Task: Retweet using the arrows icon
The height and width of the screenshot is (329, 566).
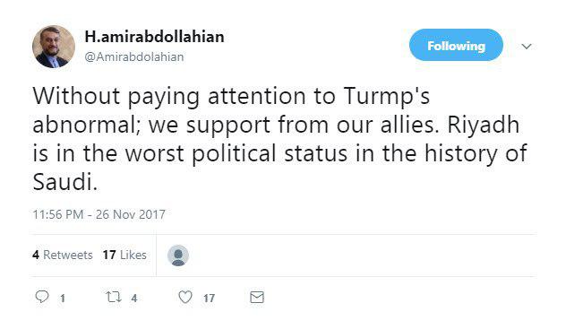Action: 114,297
